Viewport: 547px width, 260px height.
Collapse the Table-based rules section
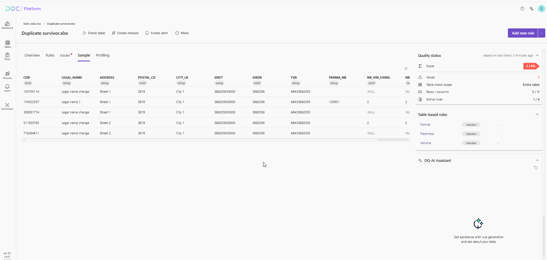click(537, 115)
